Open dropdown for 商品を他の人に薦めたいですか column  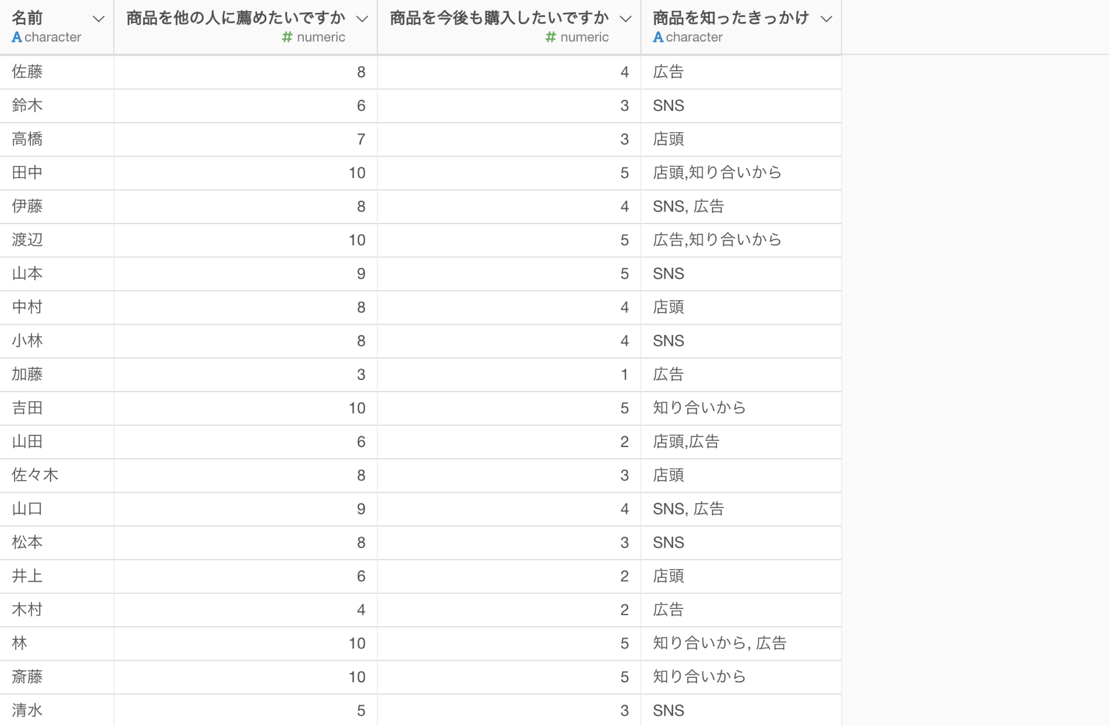pos(362,19)
